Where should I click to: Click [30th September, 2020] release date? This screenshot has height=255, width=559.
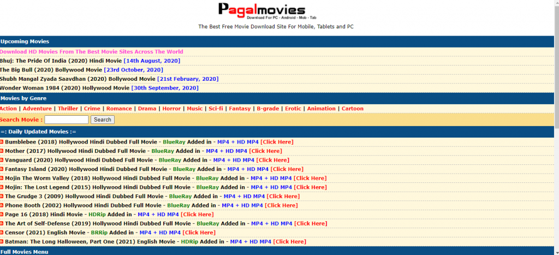pyautogui.click(x=165, y=88)
